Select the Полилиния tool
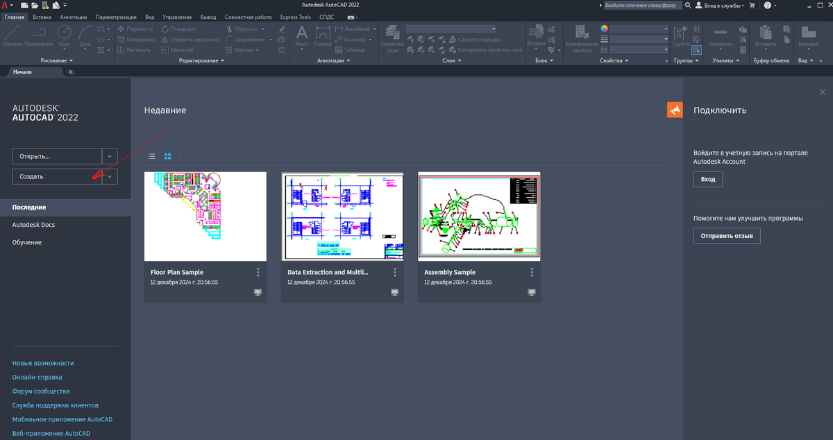 point(38,36)
